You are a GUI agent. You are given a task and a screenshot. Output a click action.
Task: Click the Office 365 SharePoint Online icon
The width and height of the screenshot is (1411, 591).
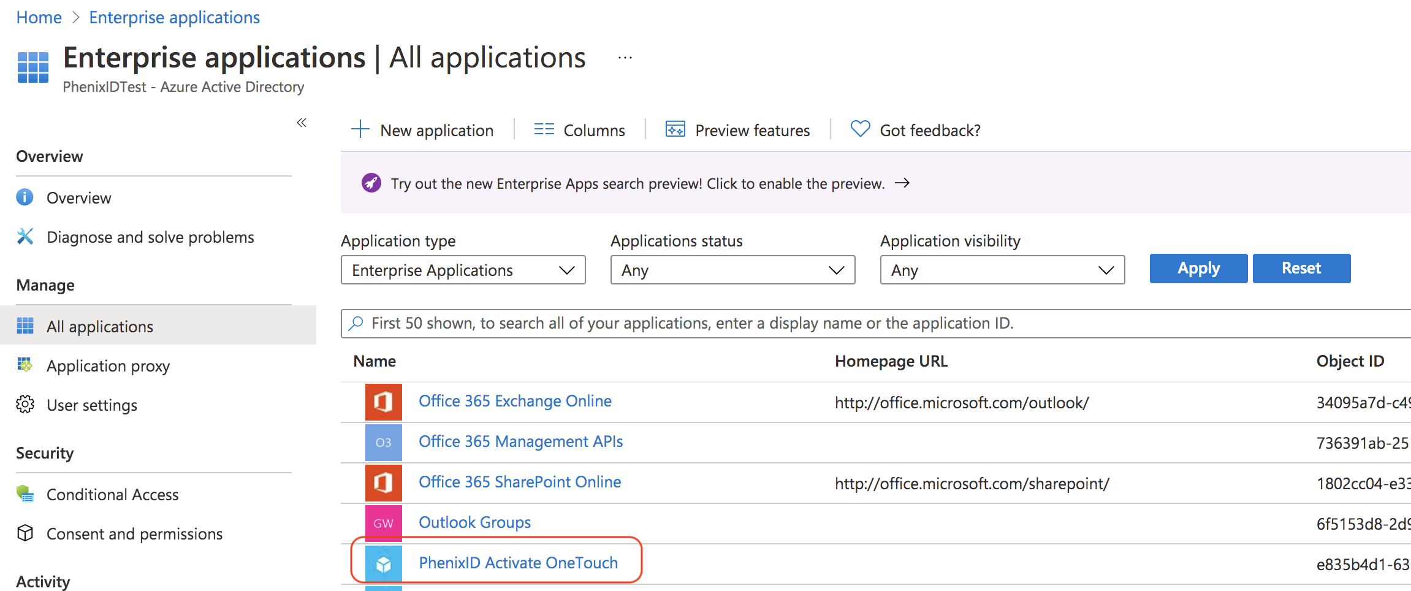383,483
